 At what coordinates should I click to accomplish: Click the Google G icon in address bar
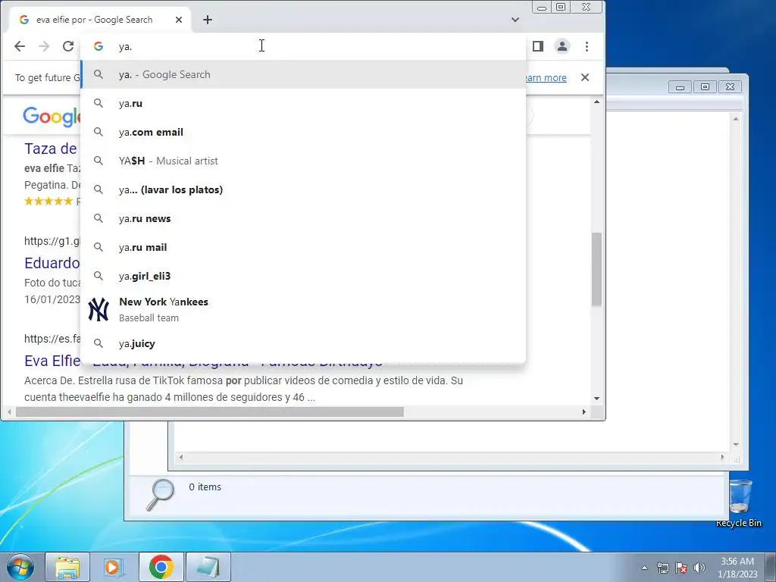(99, 46)
